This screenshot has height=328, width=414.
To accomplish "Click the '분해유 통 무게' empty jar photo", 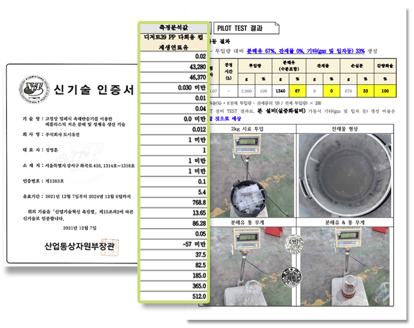I will point(252,266).
